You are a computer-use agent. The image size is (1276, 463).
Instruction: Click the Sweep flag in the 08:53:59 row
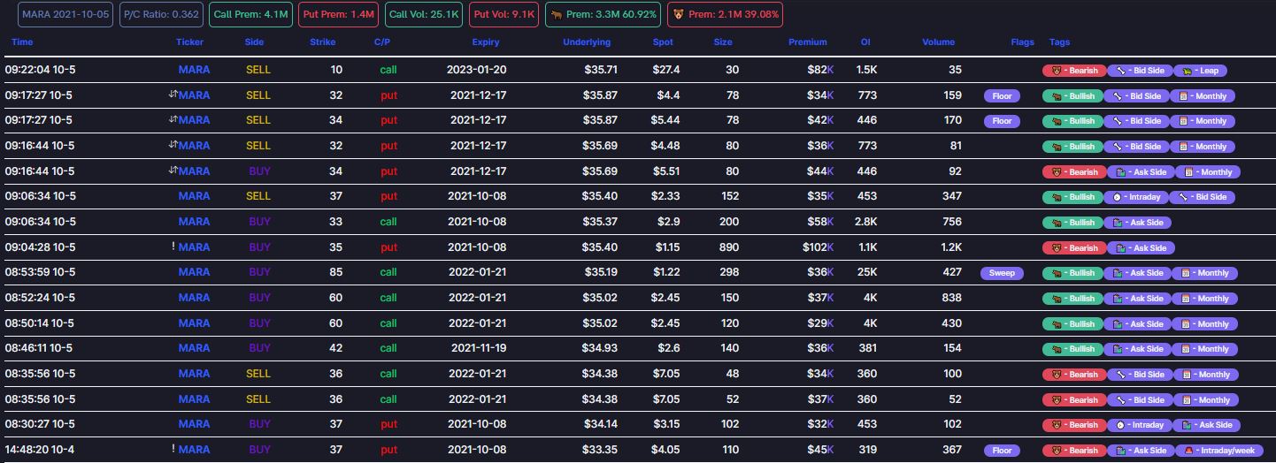click(x=1002, y=273)
